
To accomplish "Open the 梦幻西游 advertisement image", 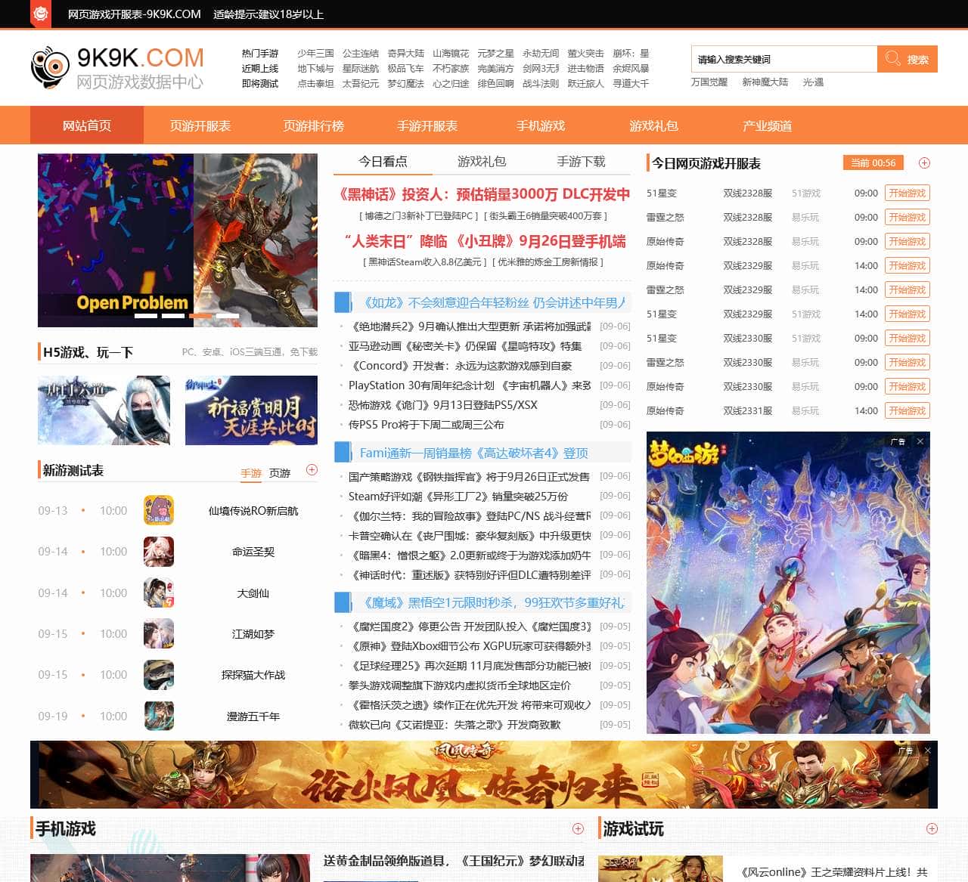I will tap(788, 583).
